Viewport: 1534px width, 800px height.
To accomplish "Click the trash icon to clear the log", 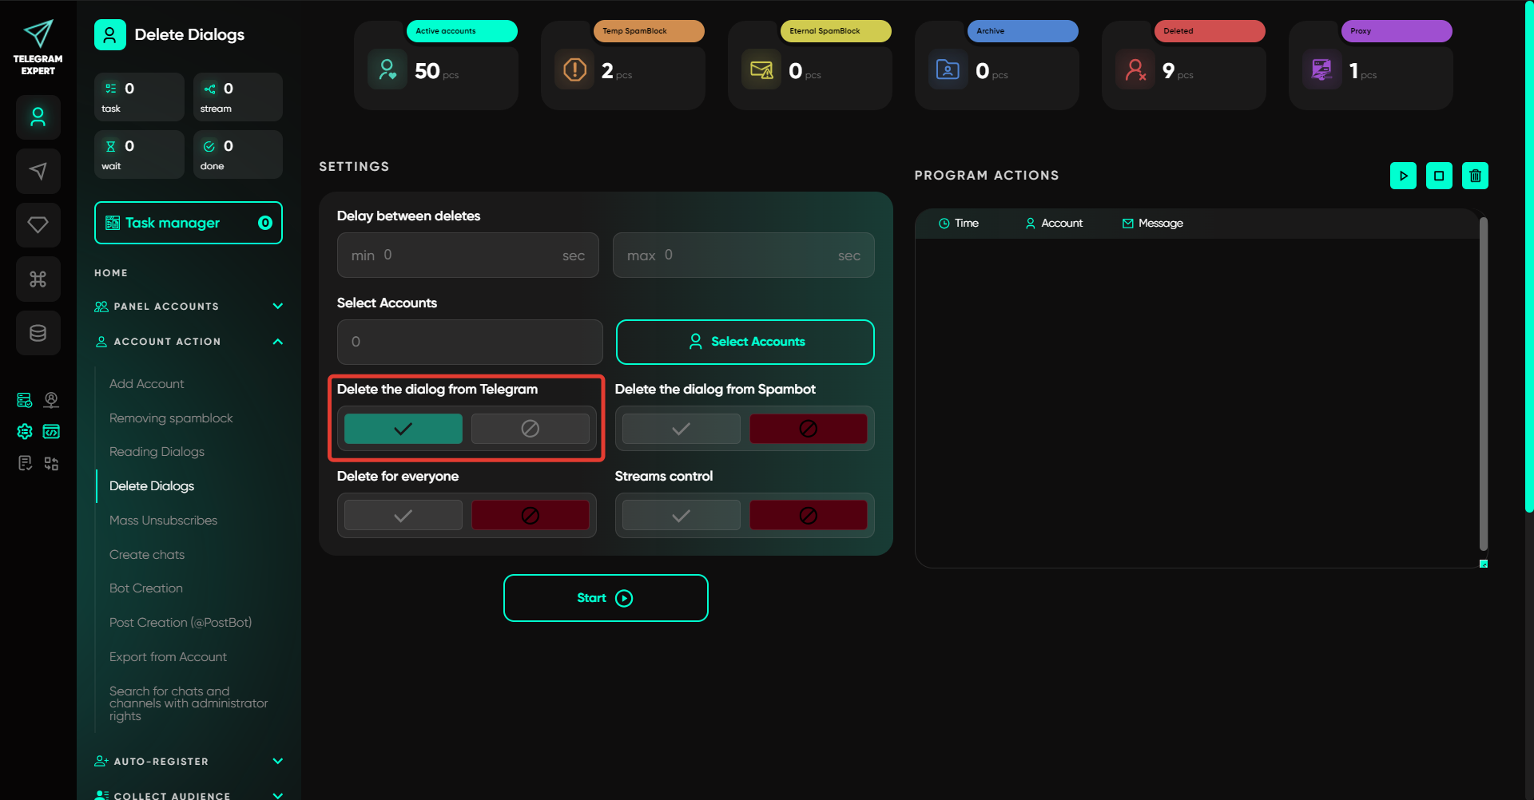I will (x=1475, y=176).
